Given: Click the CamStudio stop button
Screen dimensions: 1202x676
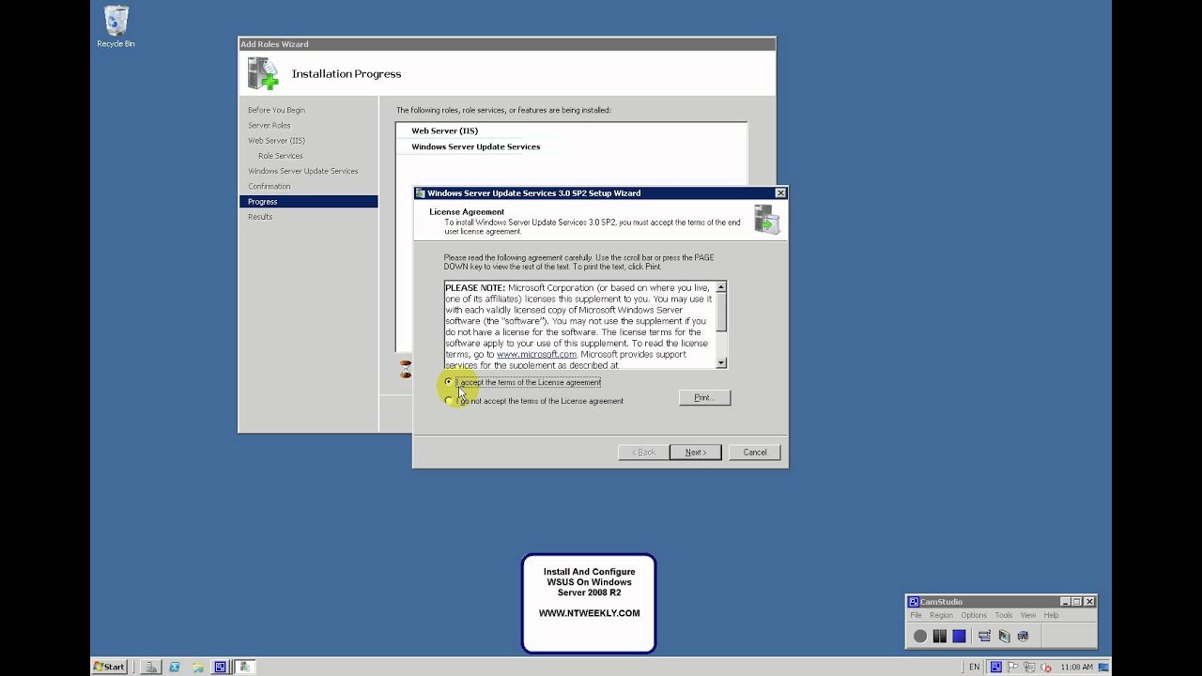Looking at the screenshot, I should point(959,636).
